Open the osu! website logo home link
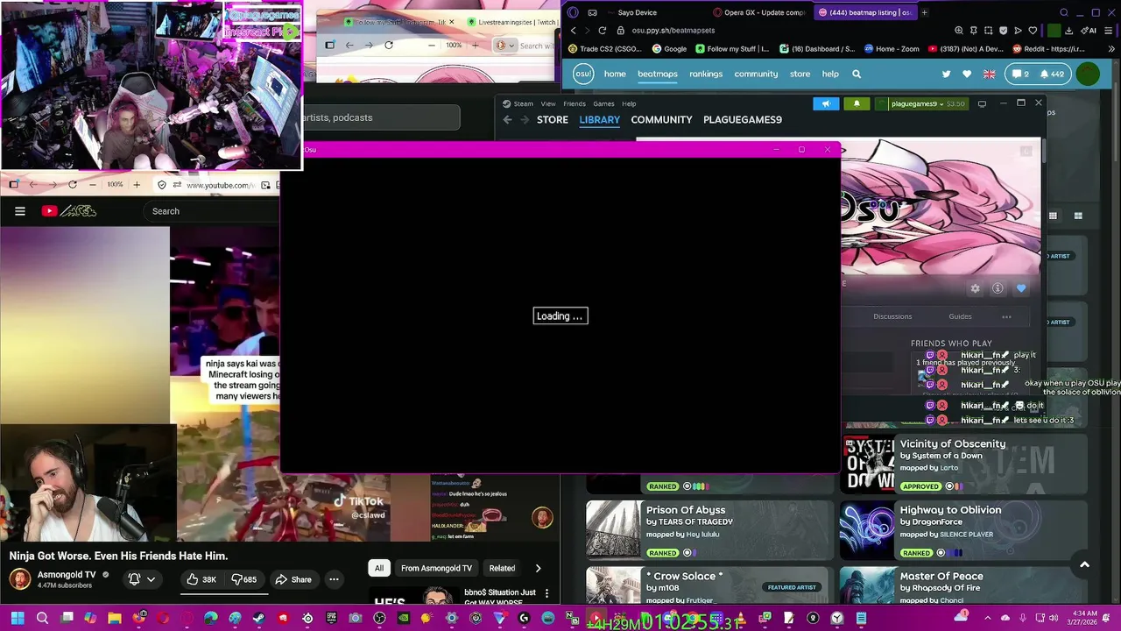This screenshot has height=631, width=1121. click(583, 74)
